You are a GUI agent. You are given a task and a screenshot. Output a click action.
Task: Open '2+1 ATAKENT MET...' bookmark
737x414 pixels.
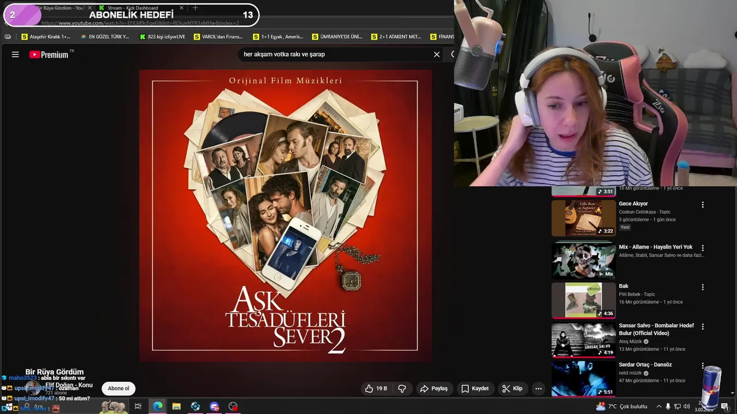point(397,37)
